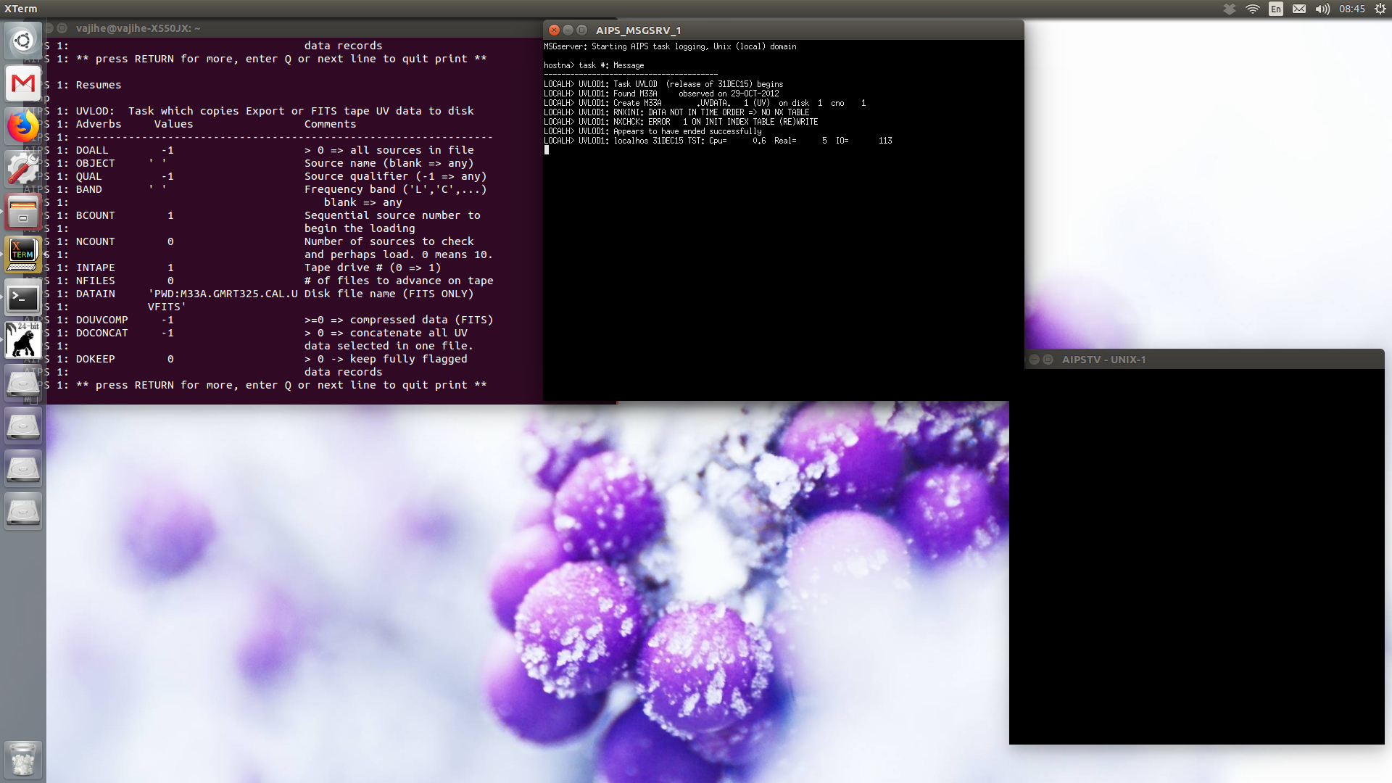Launch the Gmail app icon
The height and width of the screenshot is (783, 1392).
(x=23, y=83)
